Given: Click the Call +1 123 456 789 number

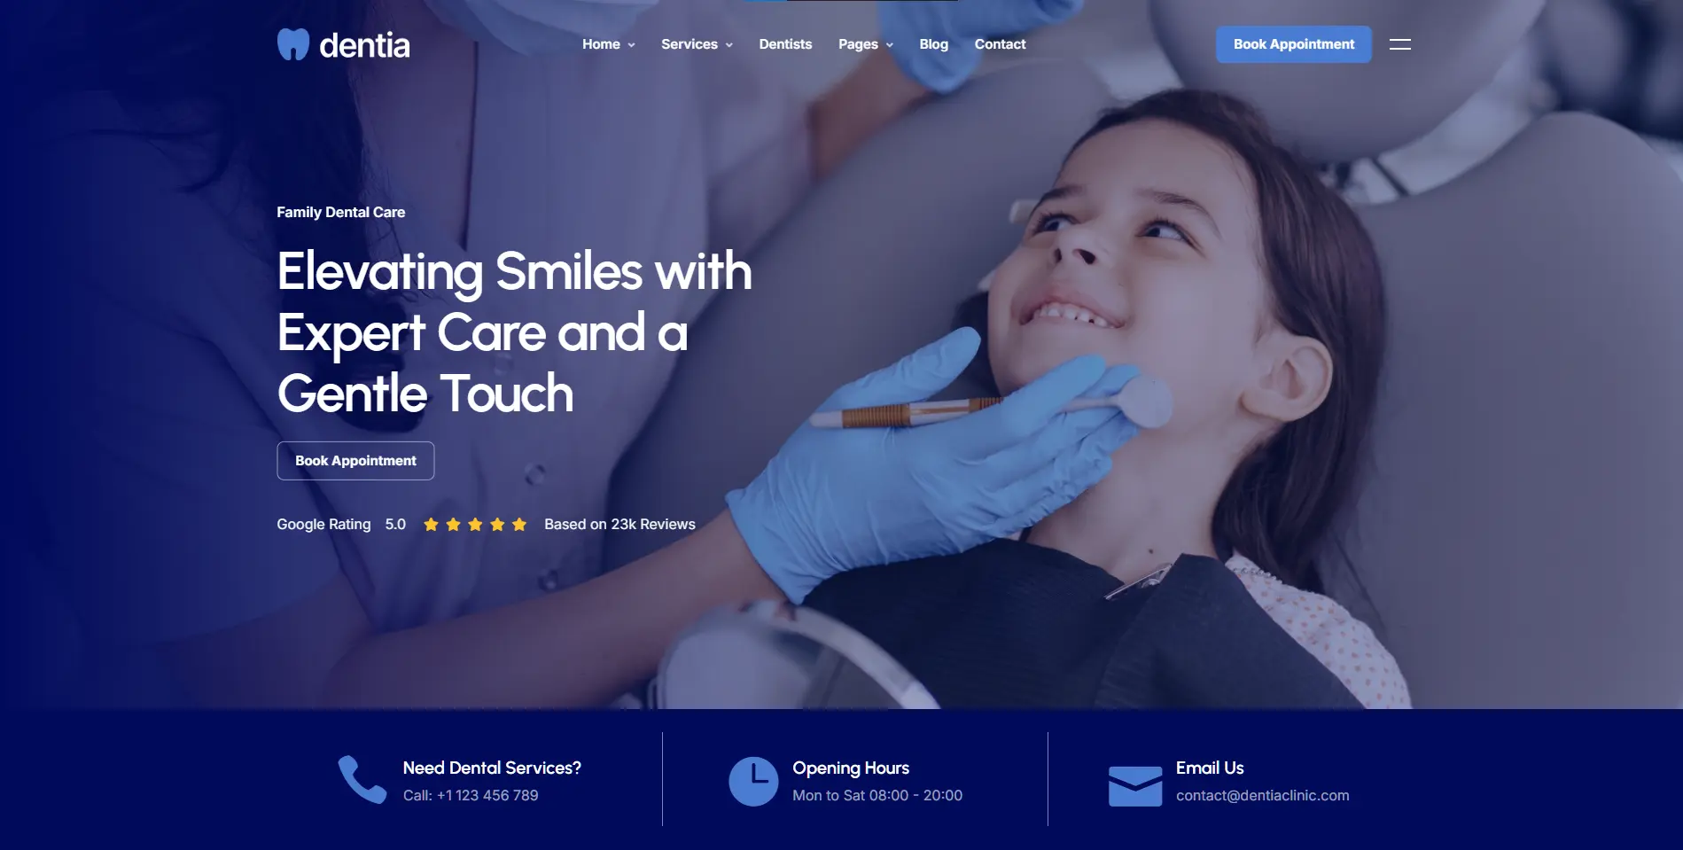Looking at the screenshot, I should coord(471,796).
